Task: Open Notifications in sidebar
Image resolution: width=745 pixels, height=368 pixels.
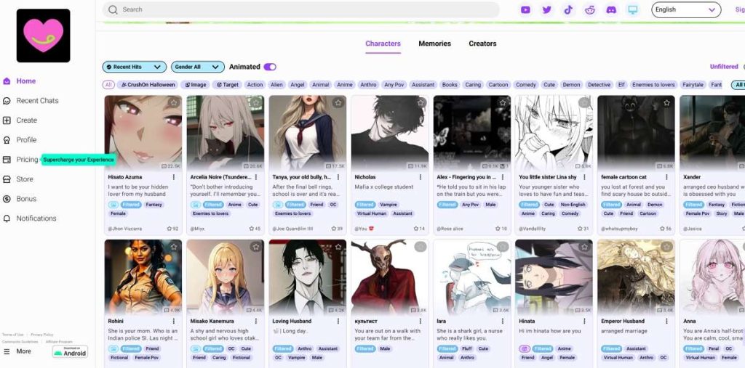Action: (x=30, y=218)
